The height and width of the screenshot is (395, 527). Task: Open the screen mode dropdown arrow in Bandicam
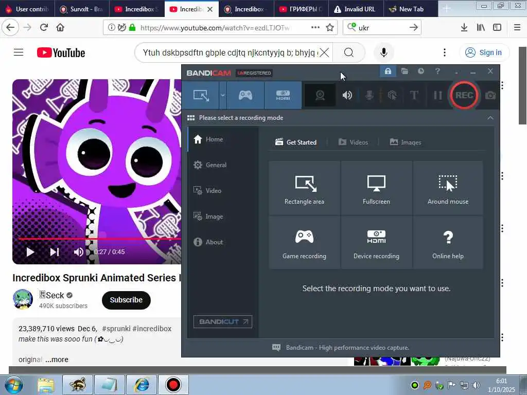pos(223,95)
